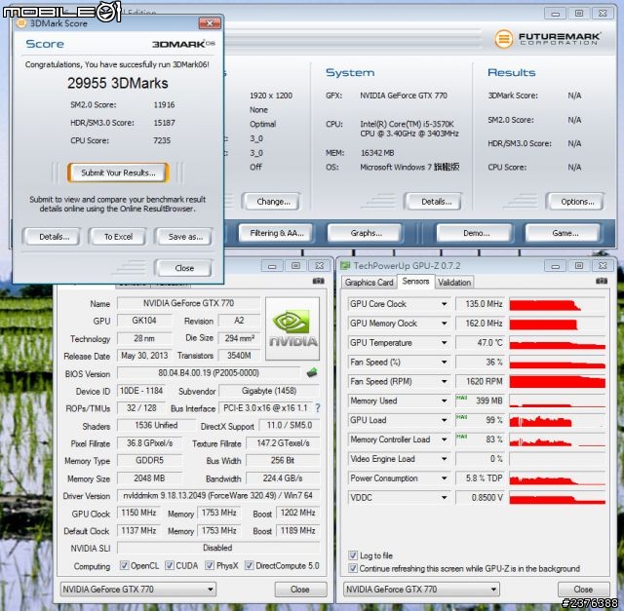Click the GPU-Z screenshot camera icon in Sensors window

click(x=602, y=282)
